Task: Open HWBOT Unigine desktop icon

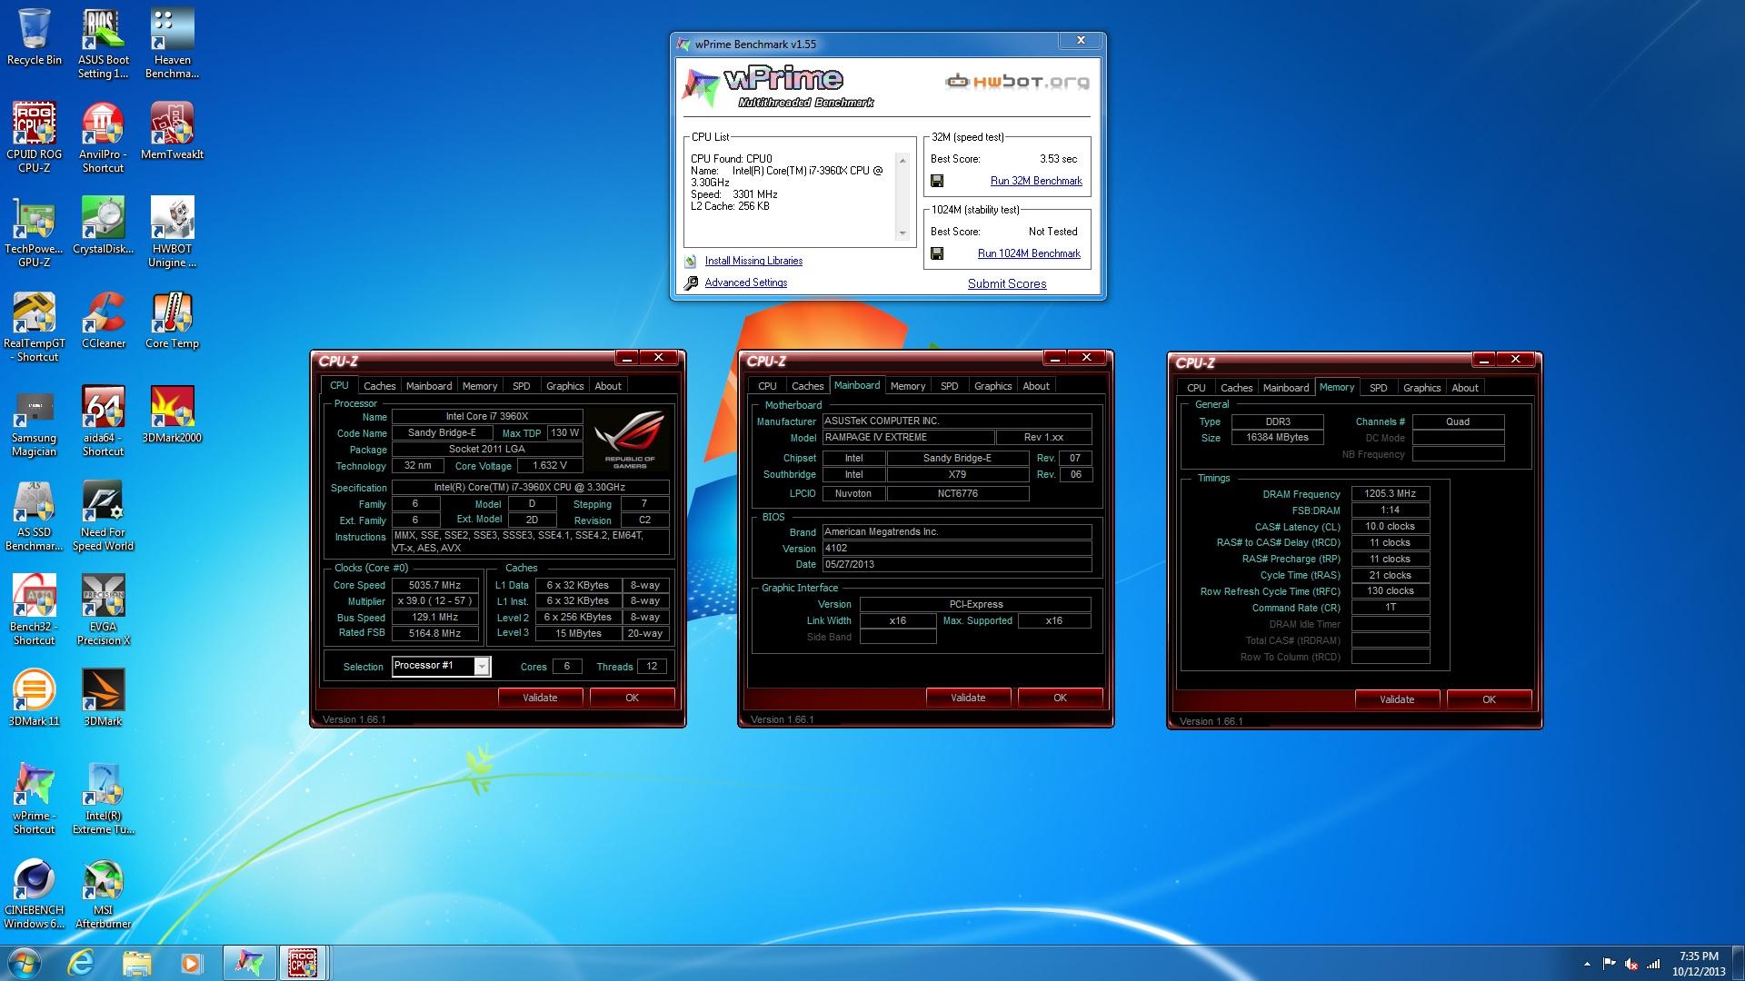Action: coord(172,232)
